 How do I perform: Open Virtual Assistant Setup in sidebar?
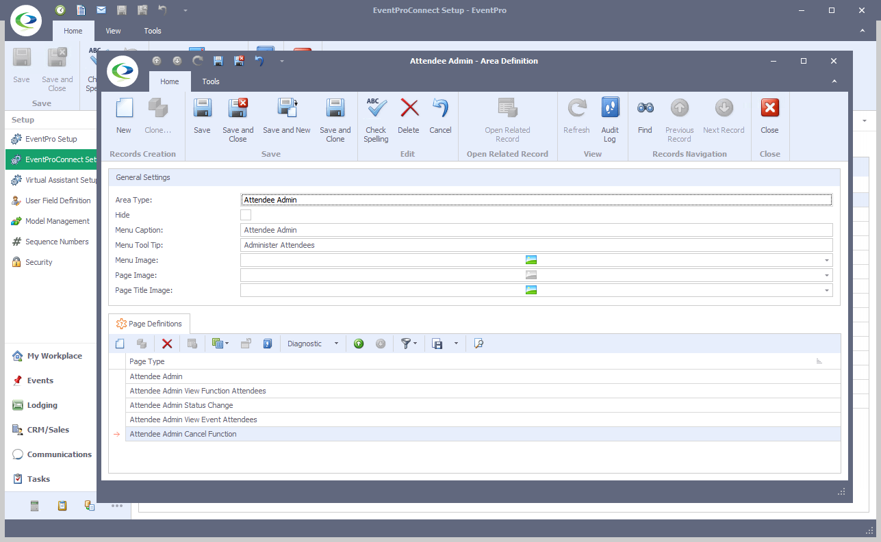[51, 180]
